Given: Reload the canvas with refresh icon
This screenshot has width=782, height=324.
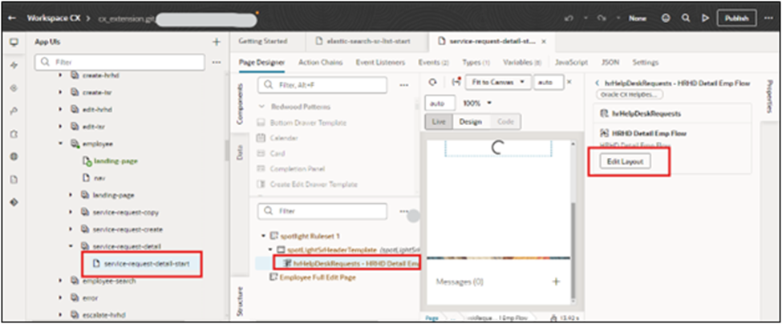Looking at the screenshot, I should [433, 83].
